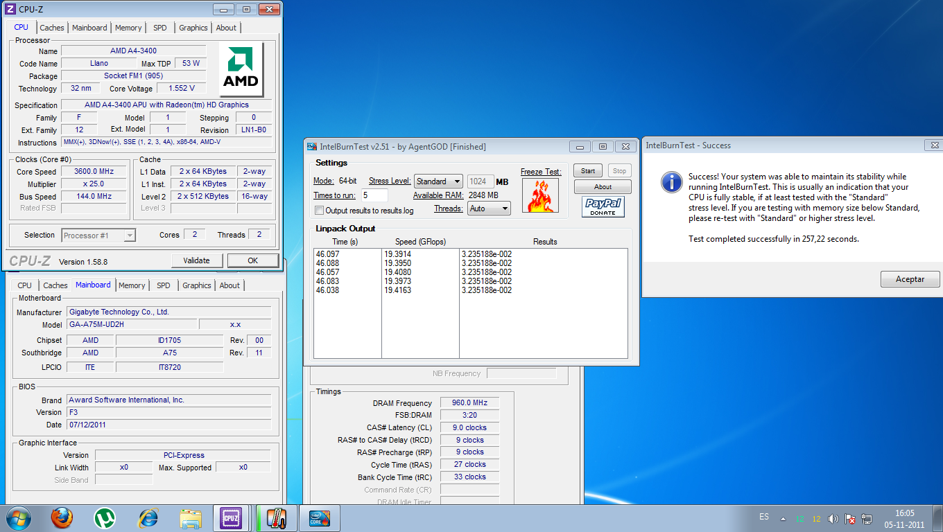Open the taskbar clock showing 16:05
Image resolution: width=943 pixels, height=532 pixels.
coord(904,519)
